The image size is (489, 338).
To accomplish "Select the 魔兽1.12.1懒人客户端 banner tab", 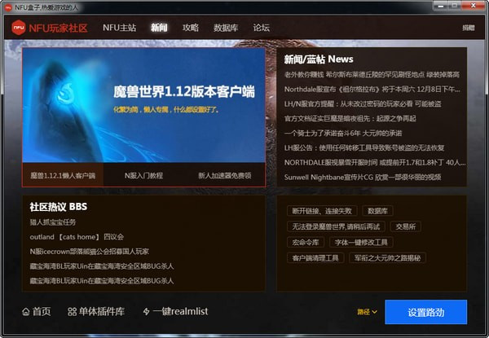I will [x=63, y=175].
